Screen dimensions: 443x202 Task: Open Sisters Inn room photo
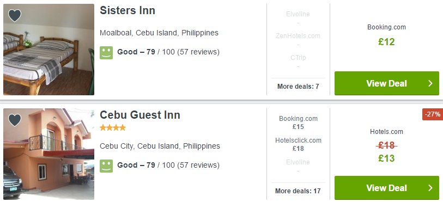(x=48, y=50)
